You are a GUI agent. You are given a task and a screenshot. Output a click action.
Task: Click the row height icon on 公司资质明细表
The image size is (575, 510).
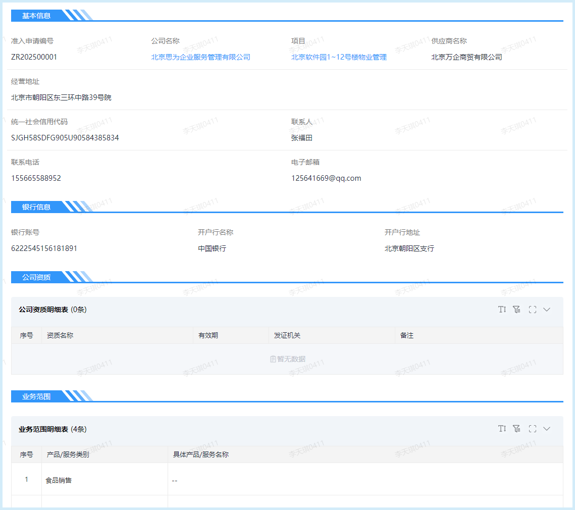click(x=502, y=309)
